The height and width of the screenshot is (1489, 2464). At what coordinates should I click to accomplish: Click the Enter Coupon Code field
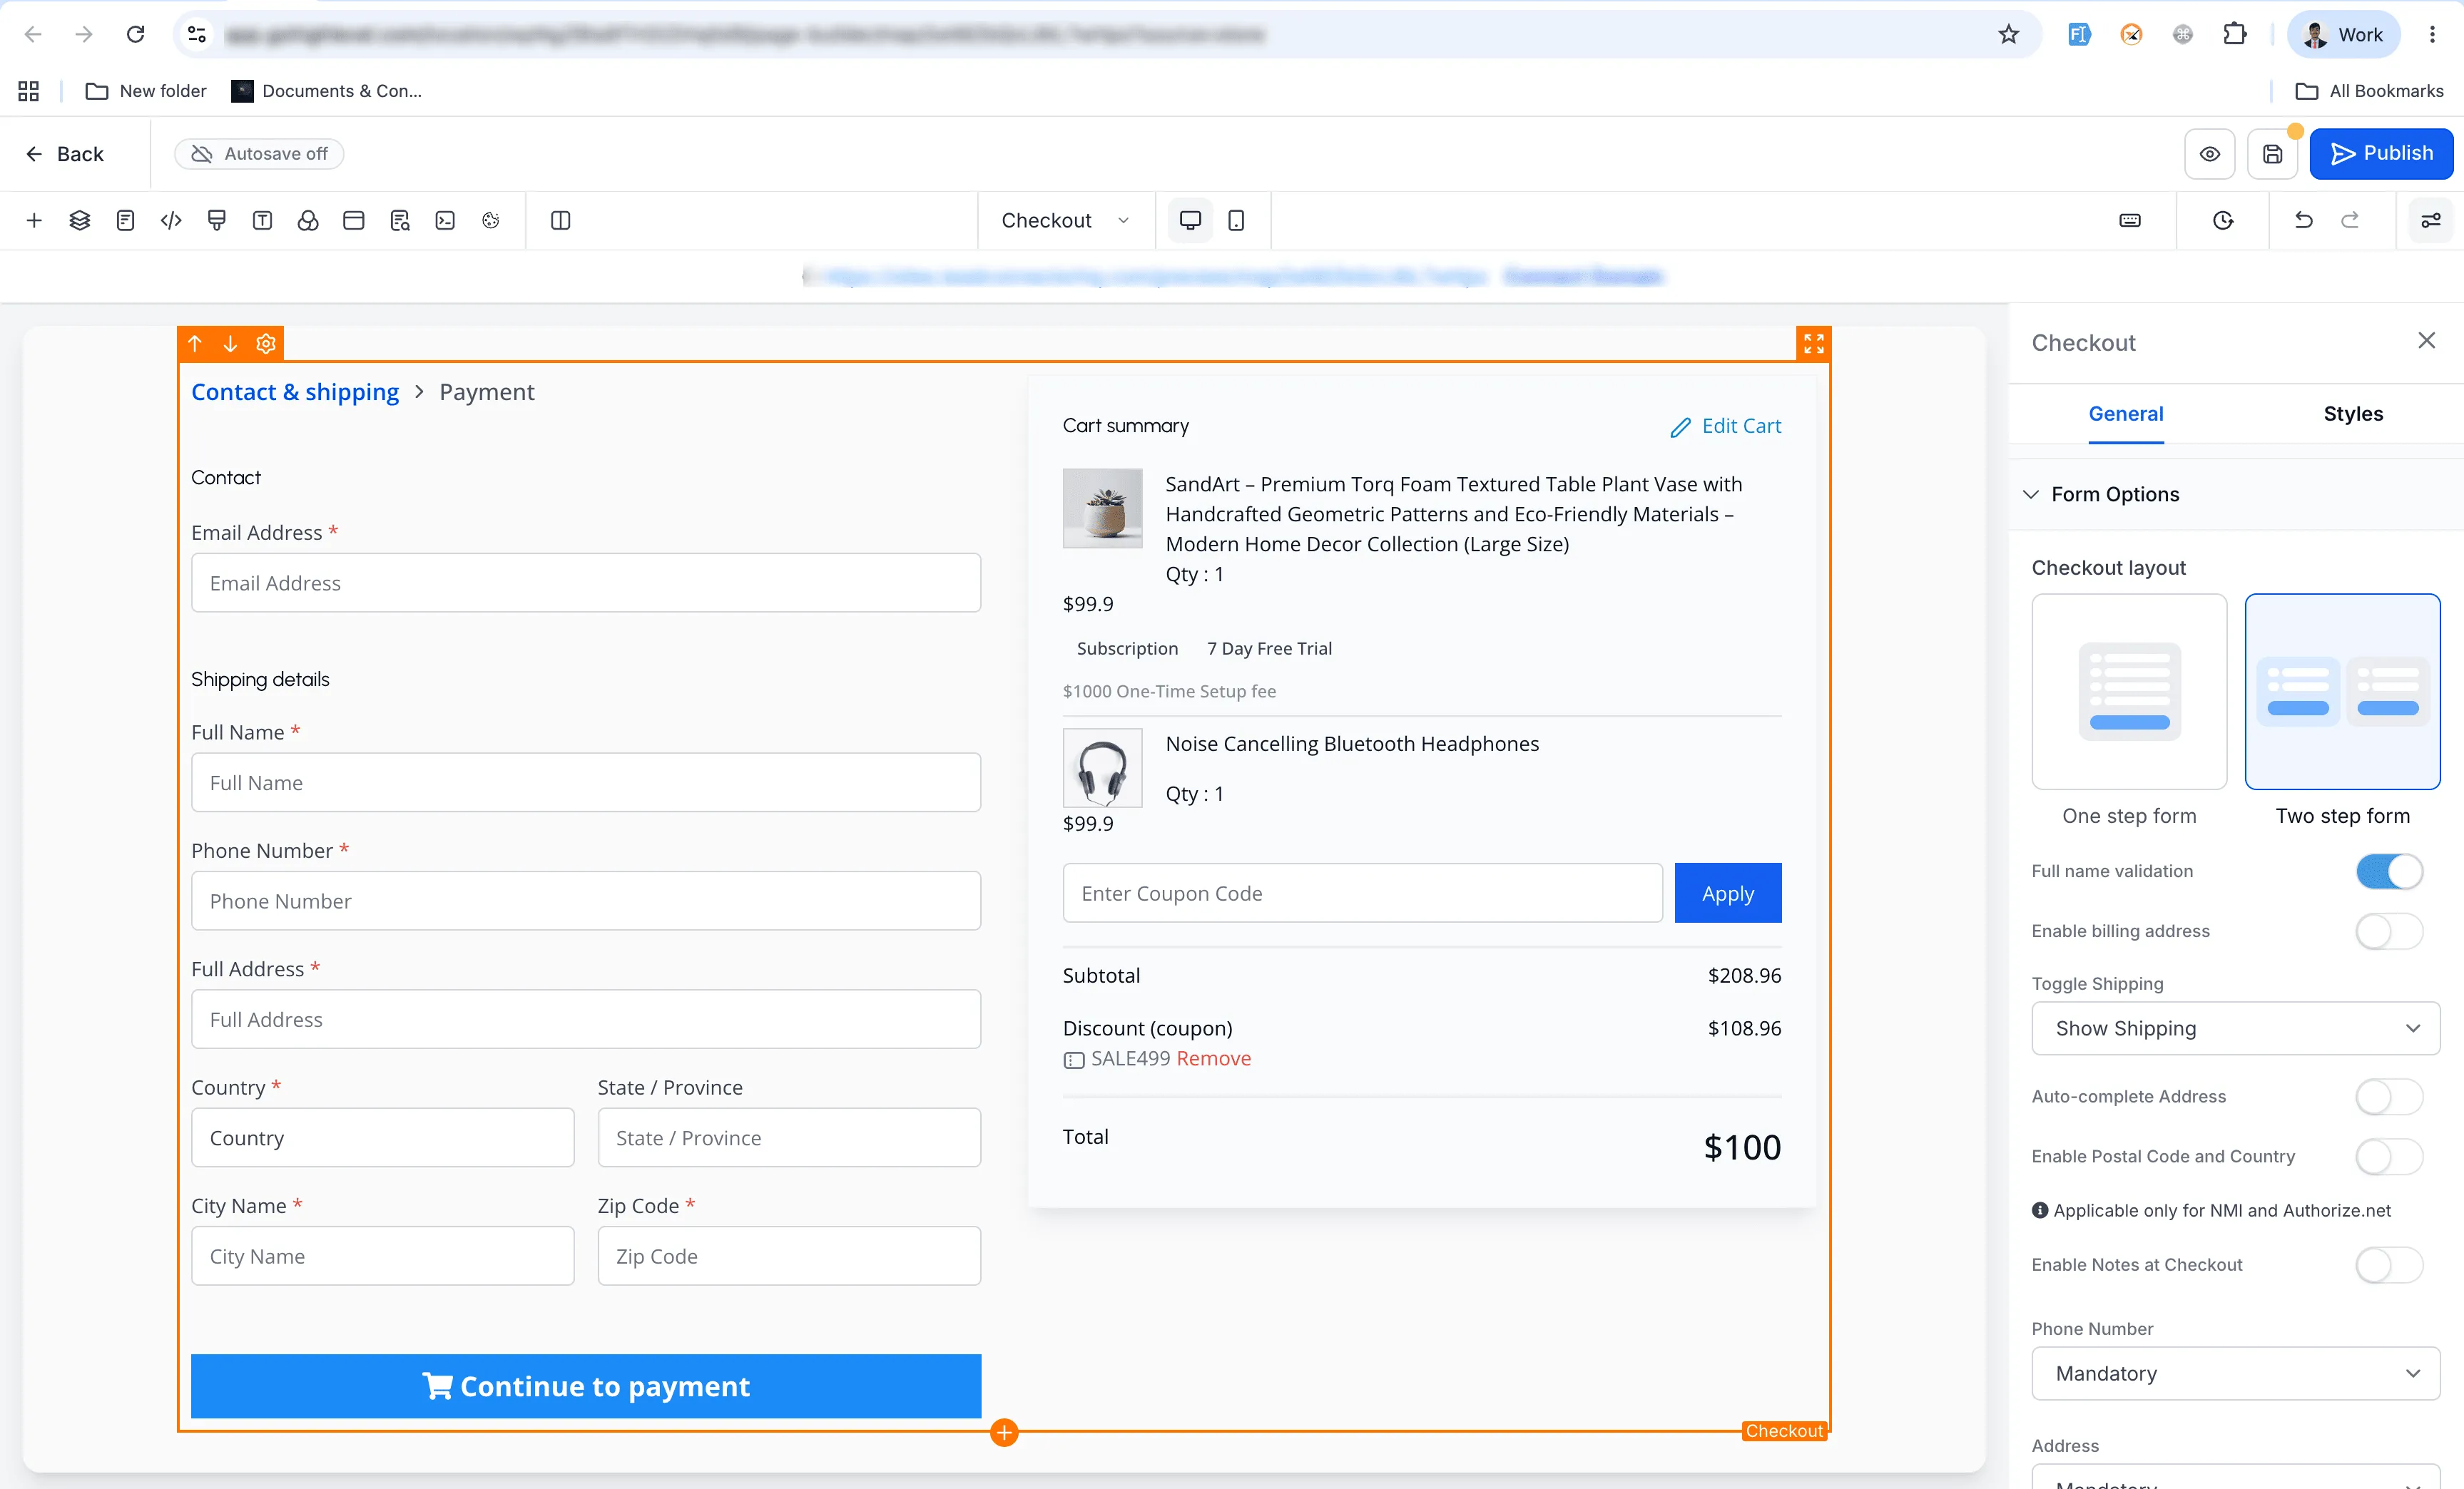[x=1362, y=894]
